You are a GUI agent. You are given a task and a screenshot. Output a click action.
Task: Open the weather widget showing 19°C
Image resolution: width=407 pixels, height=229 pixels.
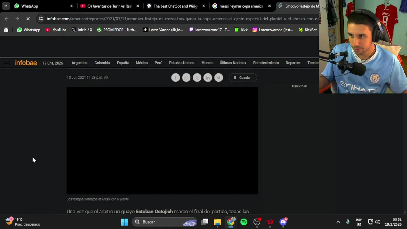[x=23, y=222]
